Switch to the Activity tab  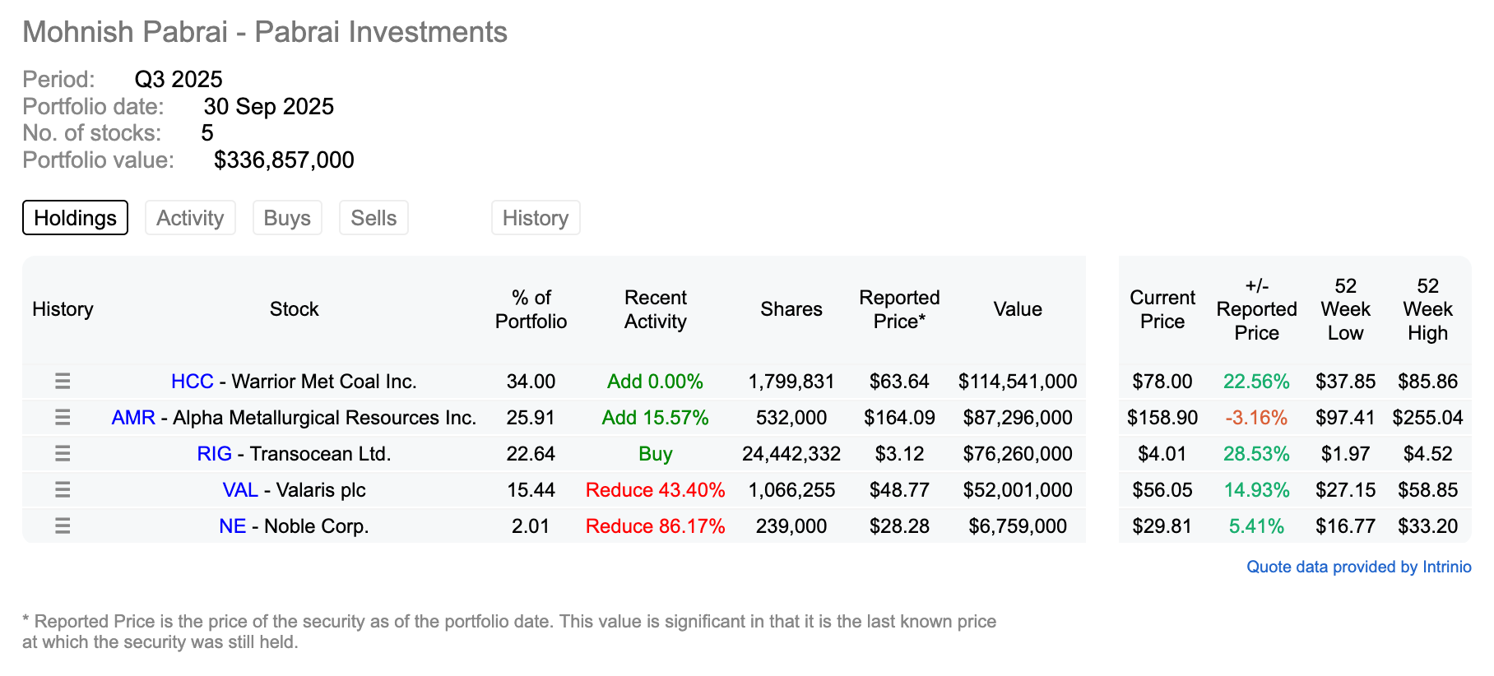point(190,218)
